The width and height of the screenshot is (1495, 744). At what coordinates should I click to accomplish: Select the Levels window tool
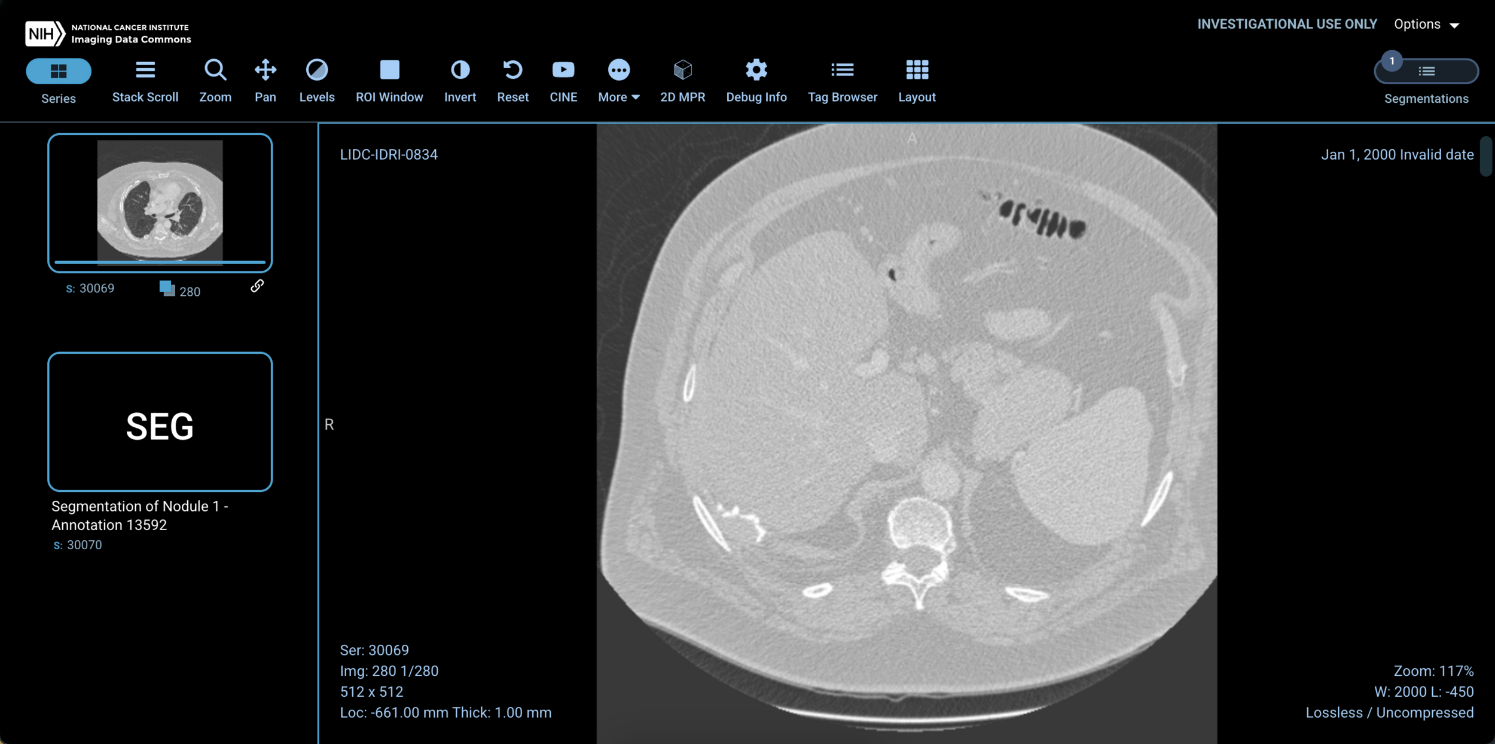coord(316,80)
